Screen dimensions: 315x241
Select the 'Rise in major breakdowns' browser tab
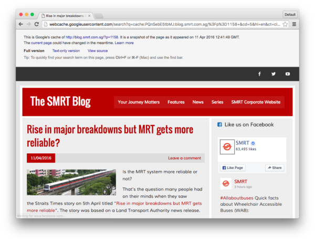pyautogui.click(x=65, y=16)
